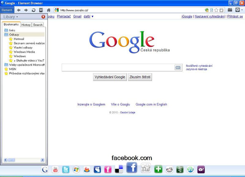This screenshot has width=245, height=177.
Task: Open the Weby společnosti Microsoft folder
Action: [24, 65]
